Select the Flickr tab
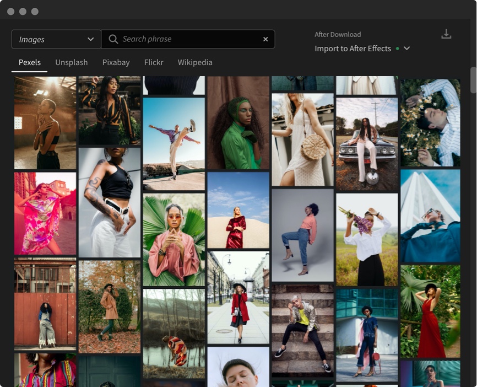This screenshot has width=477, height=387. tap(154, 62)
